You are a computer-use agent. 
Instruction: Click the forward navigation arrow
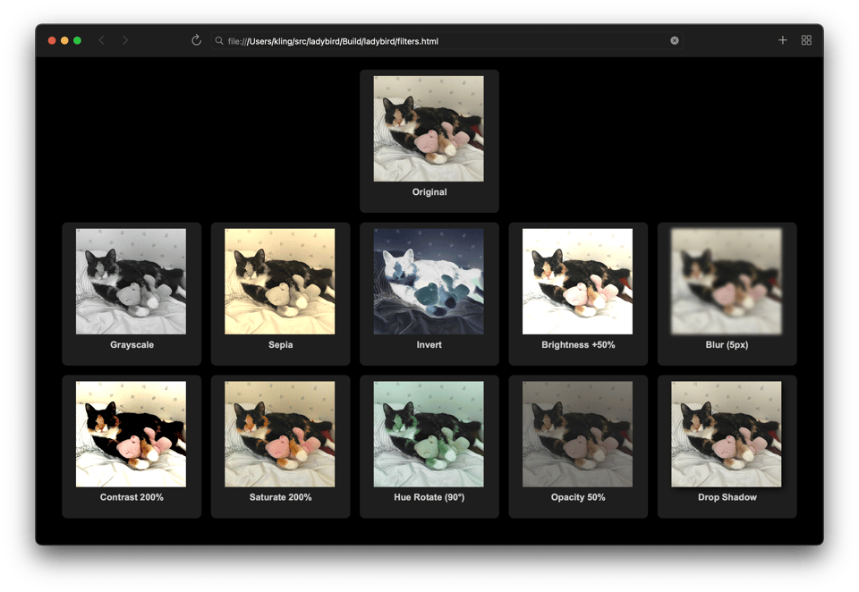click(x=125, y=40)
